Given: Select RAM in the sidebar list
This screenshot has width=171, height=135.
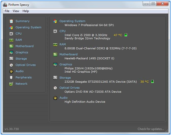Looking at the screenshot, I should pos(19,40).
